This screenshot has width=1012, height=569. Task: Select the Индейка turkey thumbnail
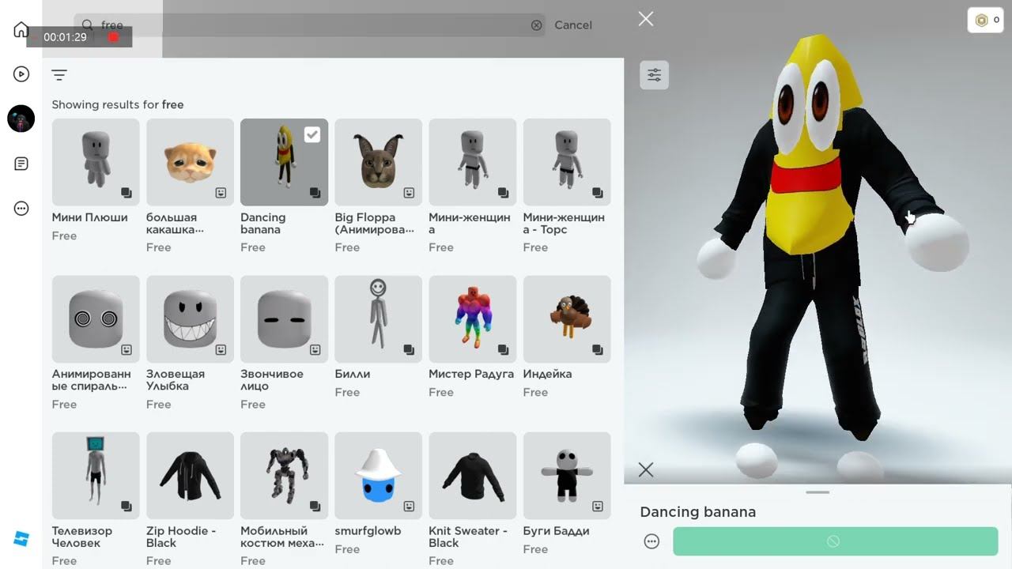tap(567, 319)
